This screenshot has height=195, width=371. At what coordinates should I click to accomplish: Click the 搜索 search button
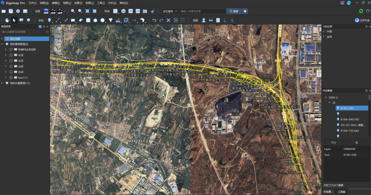coord(234,11)
